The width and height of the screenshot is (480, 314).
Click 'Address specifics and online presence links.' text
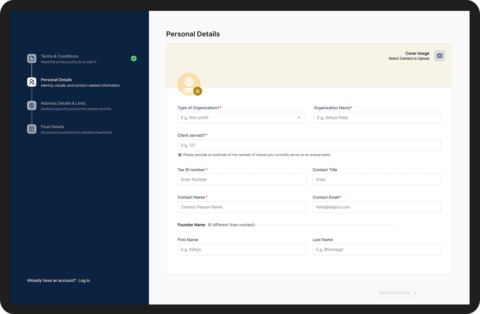click(77, 109)
